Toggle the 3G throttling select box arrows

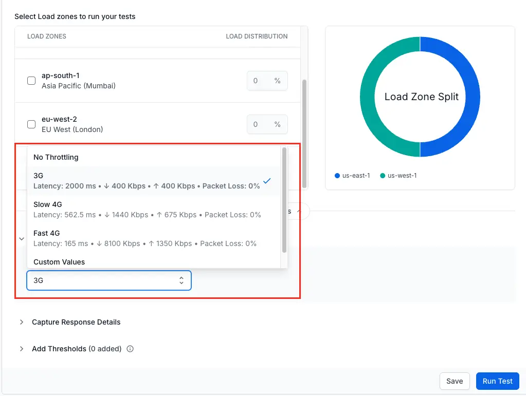coord(181,280)
